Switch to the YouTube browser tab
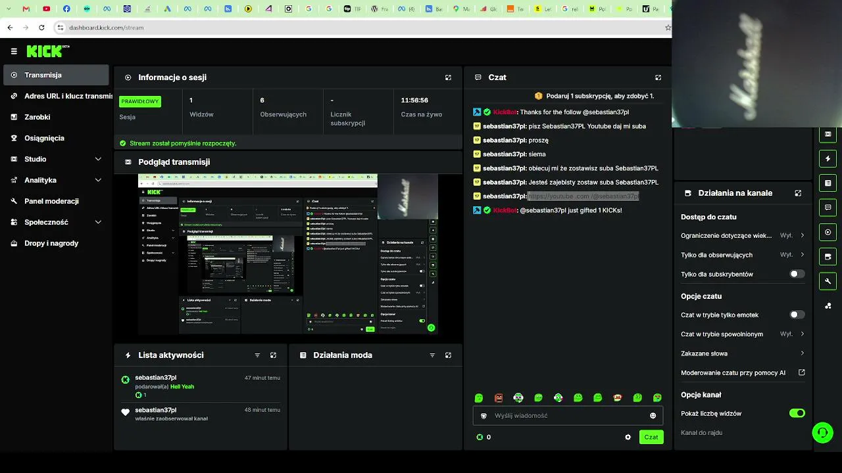Screen dimensions: 842x473 [x=47, y=9]
